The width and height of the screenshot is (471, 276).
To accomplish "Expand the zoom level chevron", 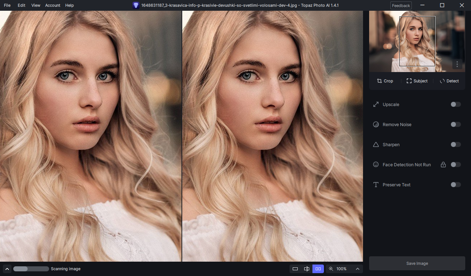I will click(x=358, y=269).
